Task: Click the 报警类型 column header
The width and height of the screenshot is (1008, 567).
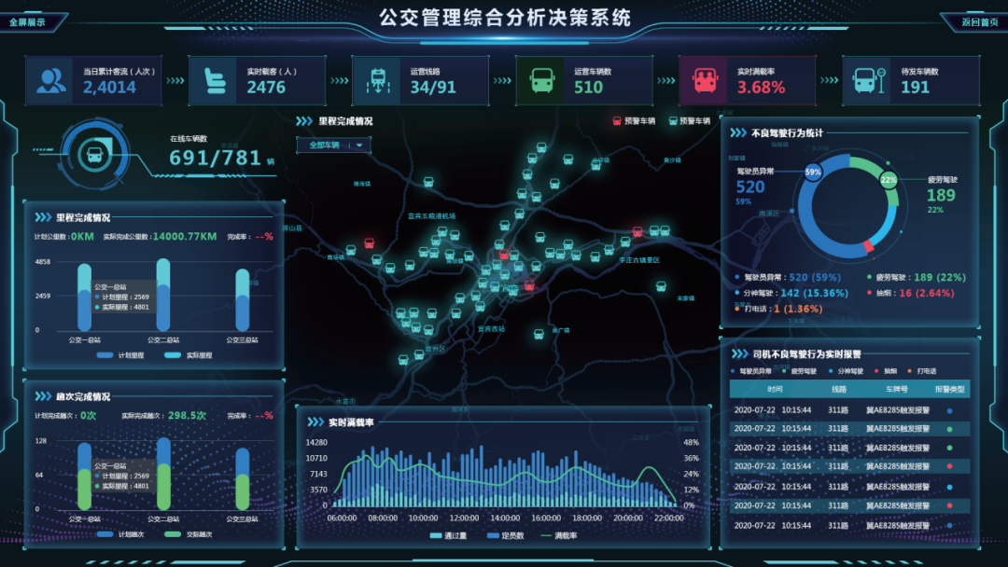Action: click(x=949, y=389)
